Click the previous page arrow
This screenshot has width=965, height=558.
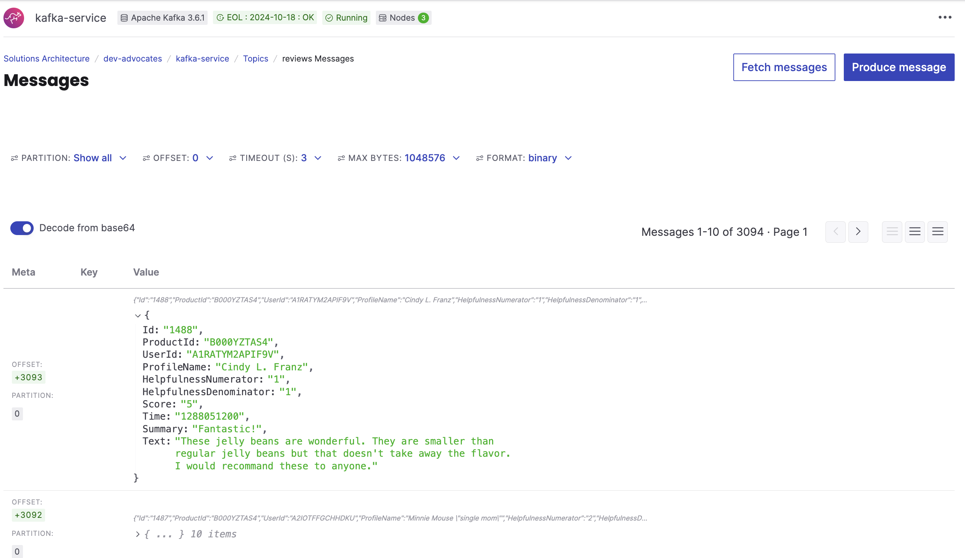point(835,232)
